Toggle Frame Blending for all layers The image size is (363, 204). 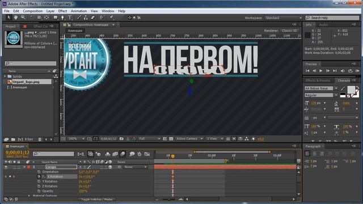115,154
